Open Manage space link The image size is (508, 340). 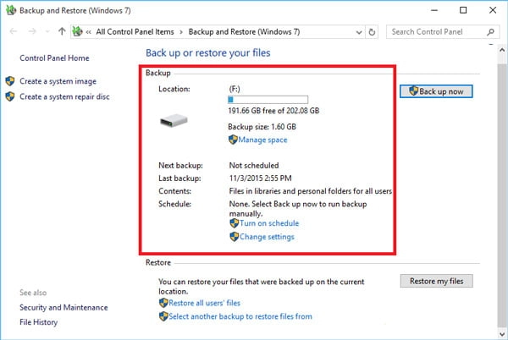(262, 140)
